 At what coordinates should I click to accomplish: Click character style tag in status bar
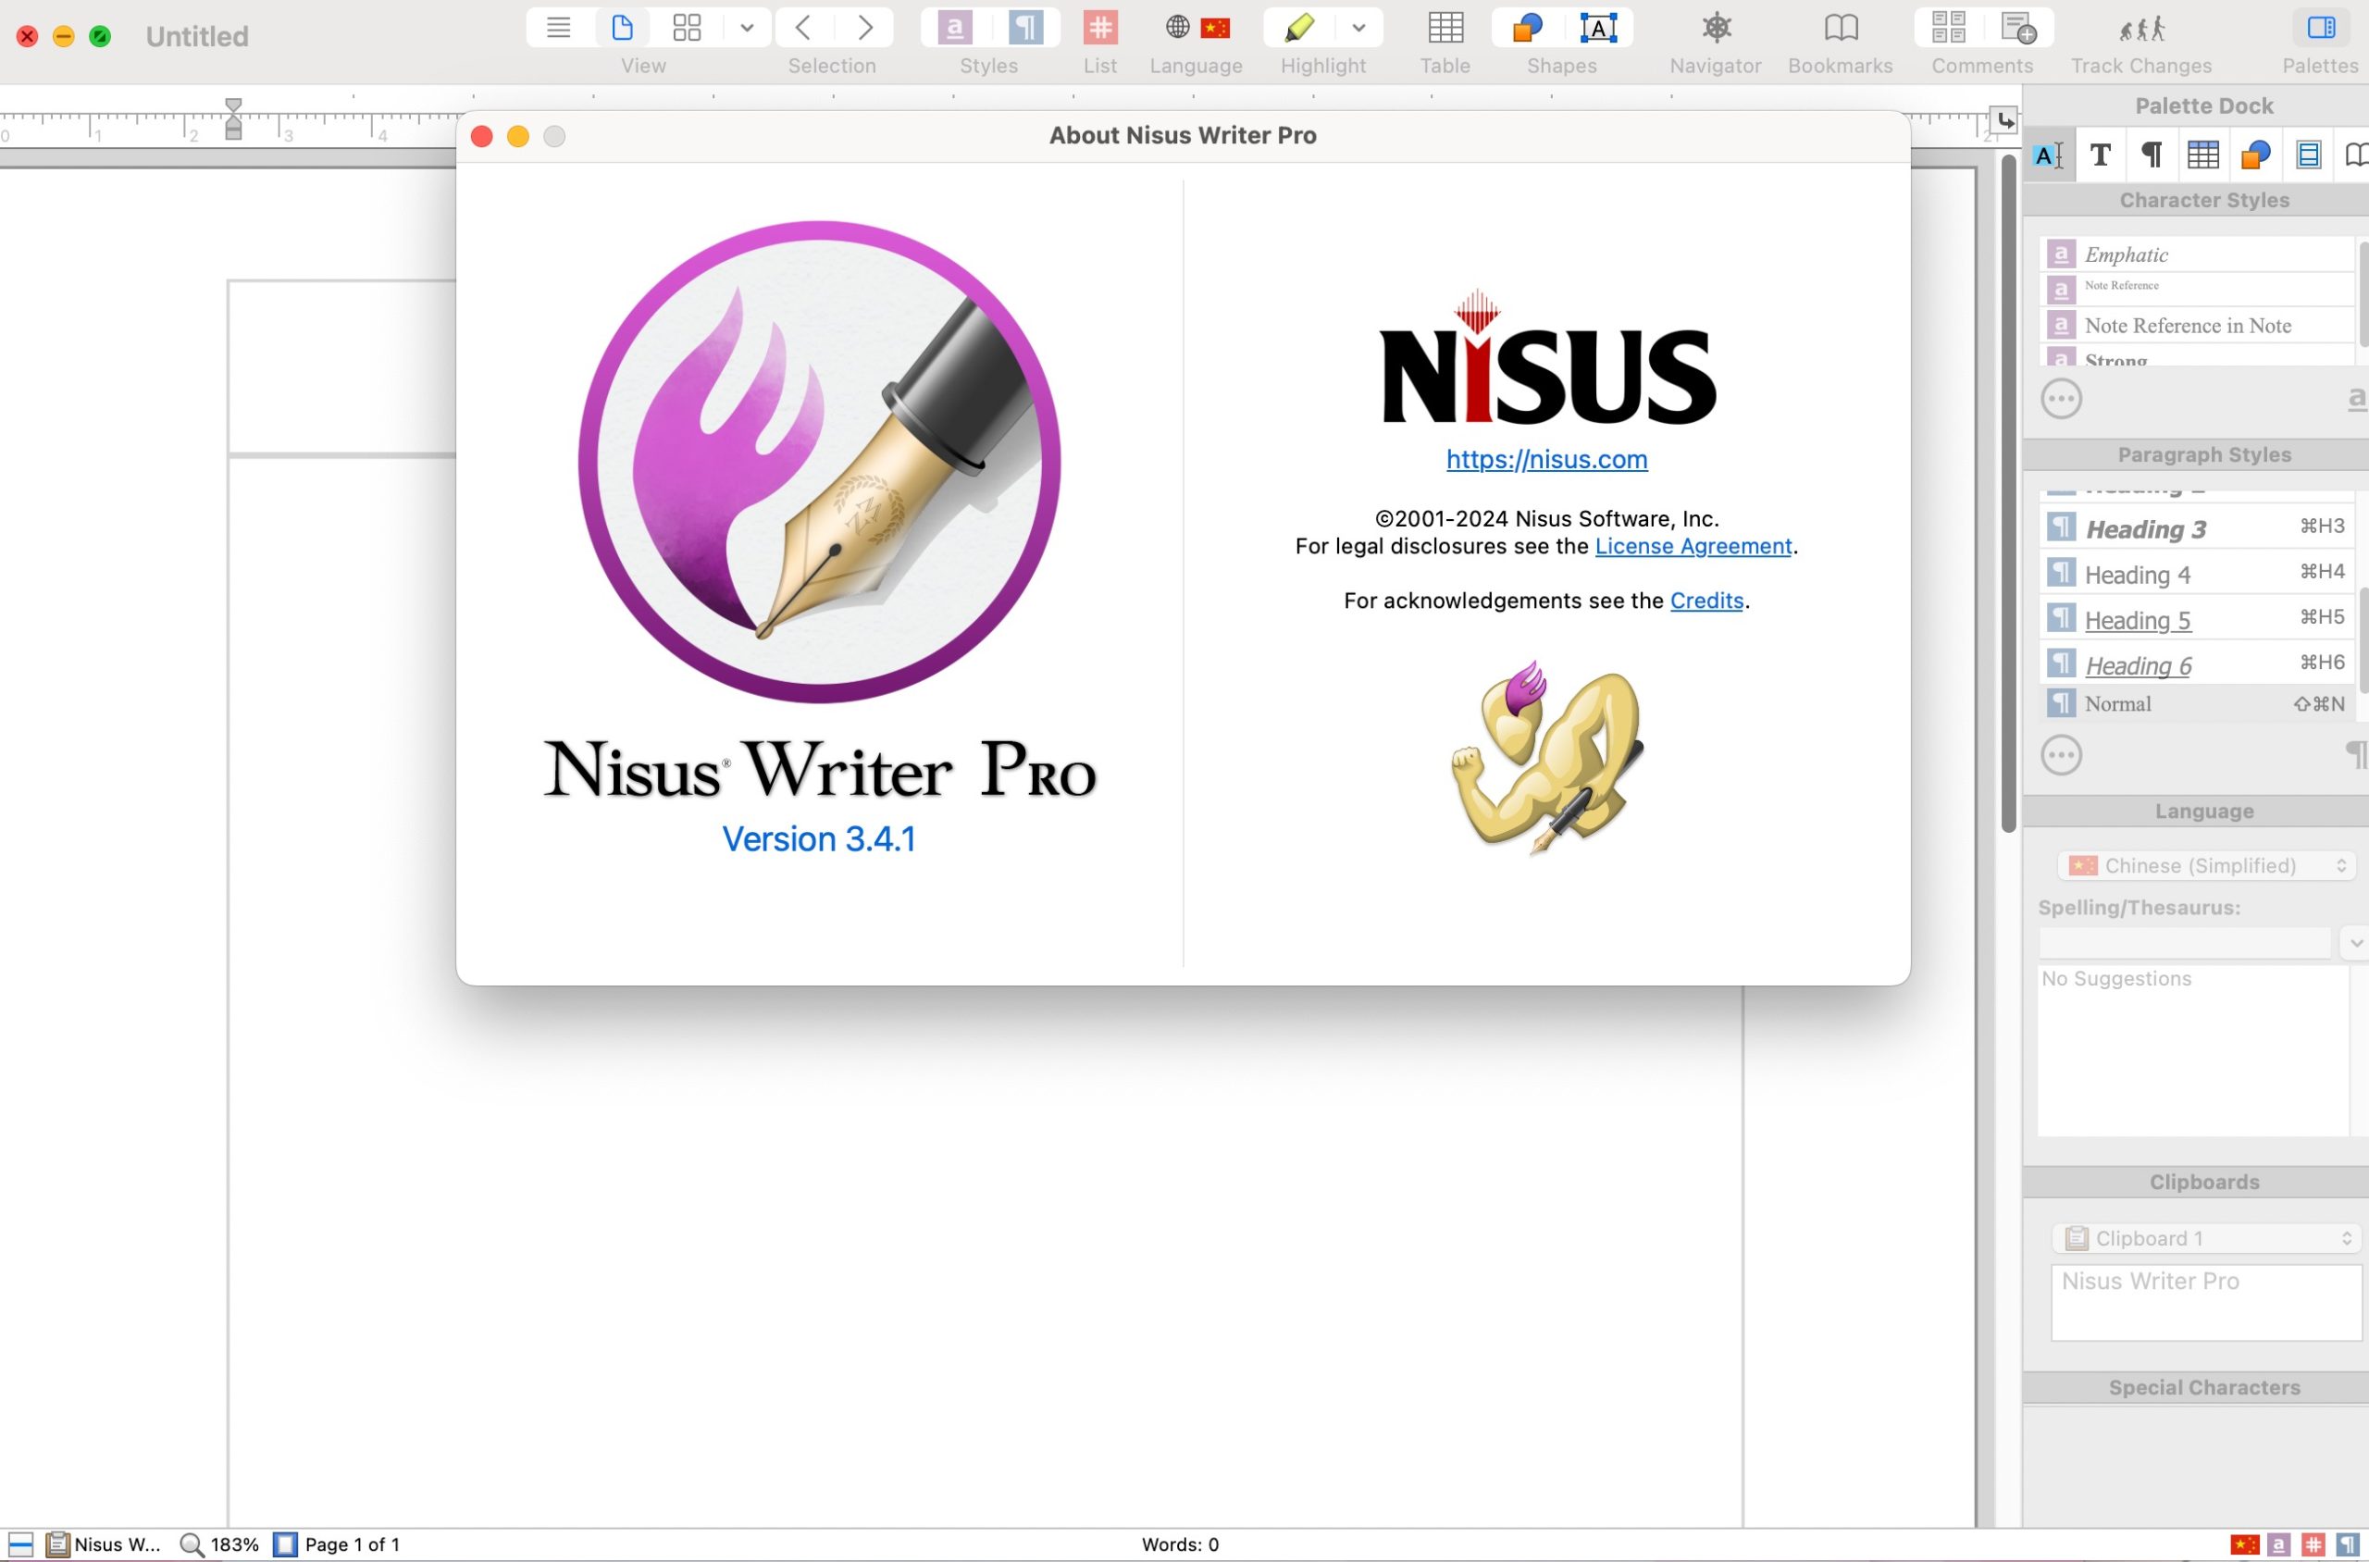tap(2278, 1544)
